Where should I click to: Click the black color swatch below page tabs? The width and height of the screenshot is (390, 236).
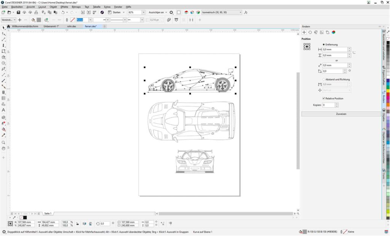[25, 218]
